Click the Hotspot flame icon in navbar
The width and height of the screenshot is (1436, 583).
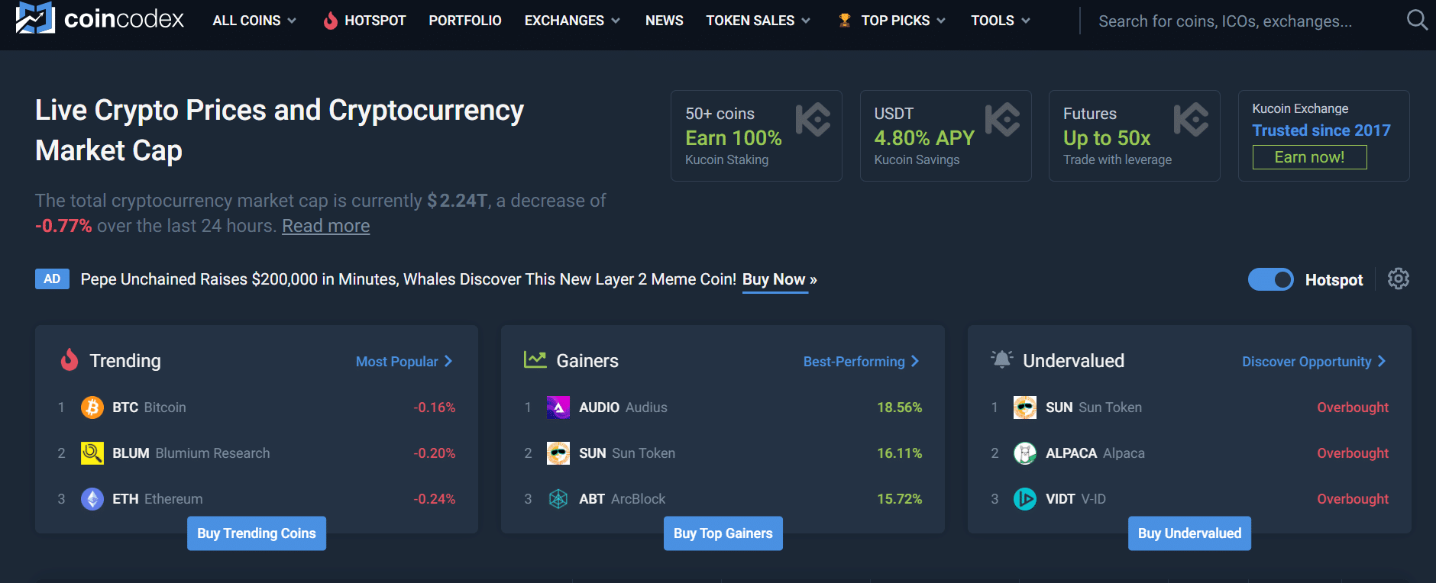coord(330,21)
